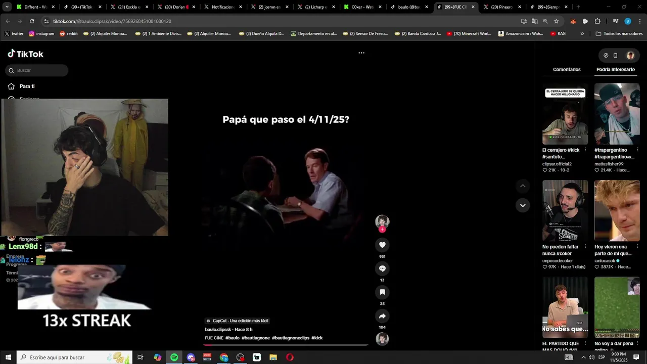
Task: Open three-dot menu on 'No voy a dar pena' card
Action: click(x=637, y=344)
